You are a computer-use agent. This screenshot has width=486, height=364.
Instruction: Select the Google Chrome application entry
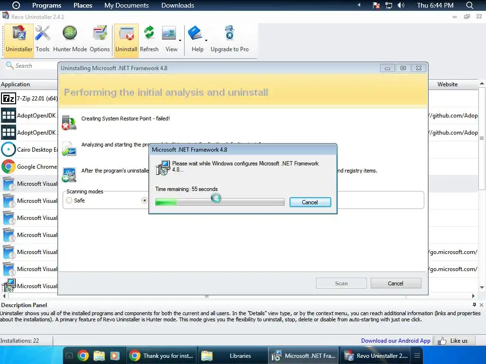29,166
